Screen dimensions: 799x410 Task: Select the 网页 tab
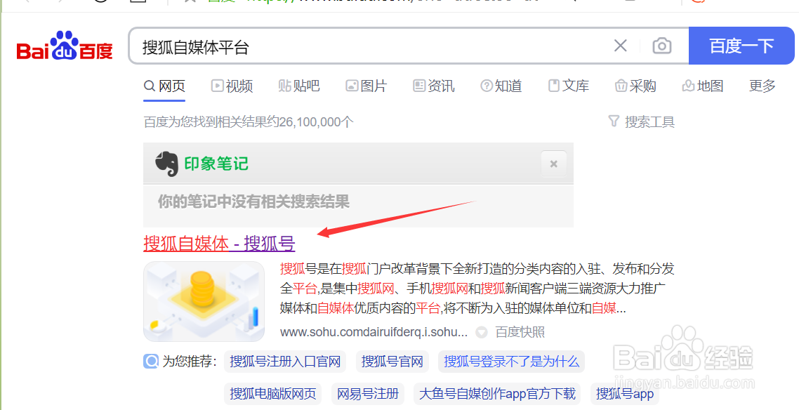164,86
